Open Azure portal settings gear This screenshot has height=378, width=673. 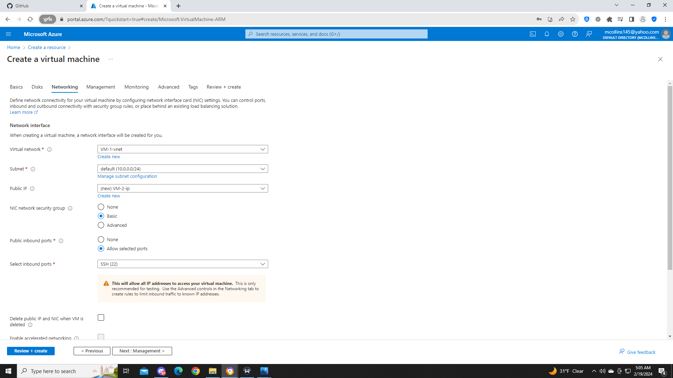[x=560, y=34]
